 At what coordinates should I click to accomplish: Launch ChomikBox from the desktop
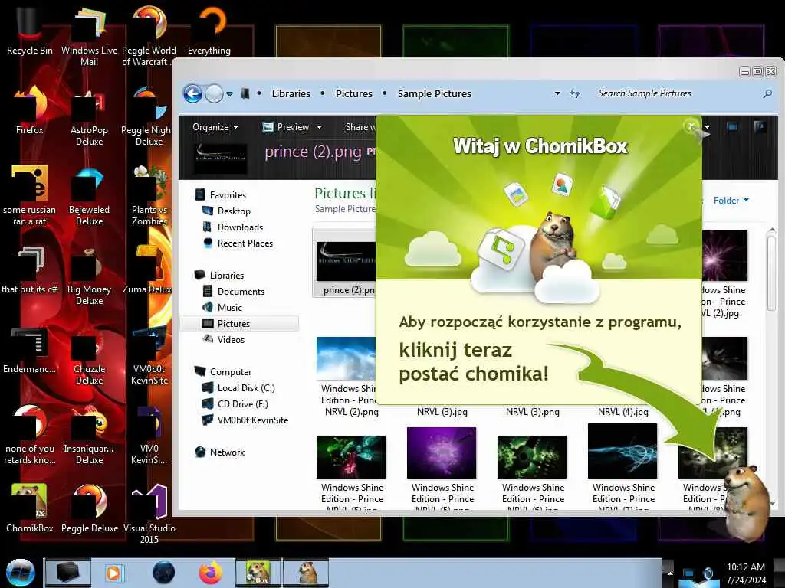click(x=29, y=508)
